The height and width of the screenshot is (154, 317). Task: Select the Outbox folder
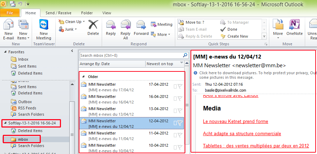coord(22,102)
